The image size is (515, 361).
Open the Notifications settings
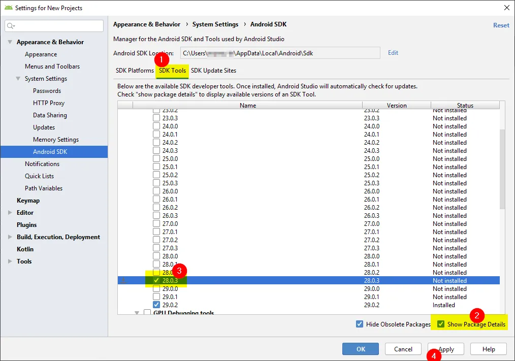pos(42,163)
